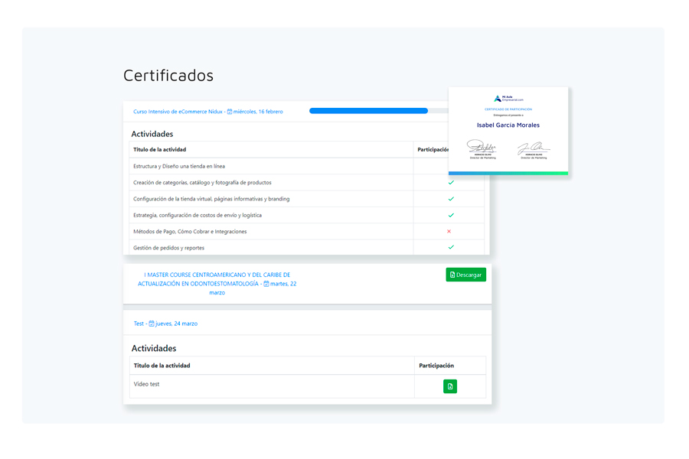Select the Participación column header

tap(433, 149)
